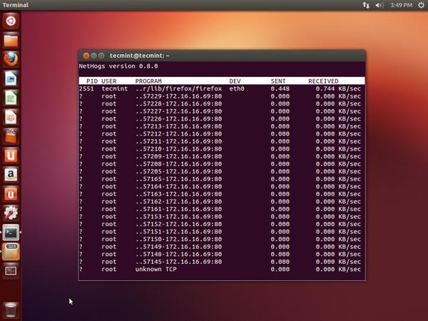
Task: Open the sound volume indicator
Action: click(x=379, y=5)
